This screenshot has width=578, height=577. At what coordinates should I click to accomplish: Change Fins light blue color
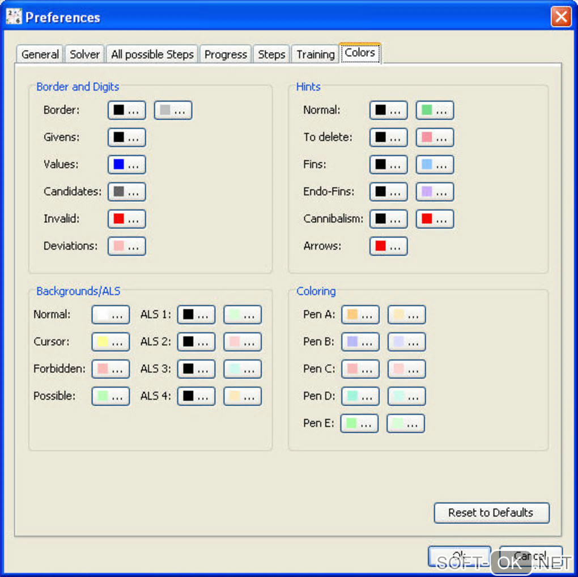[435, 164]
